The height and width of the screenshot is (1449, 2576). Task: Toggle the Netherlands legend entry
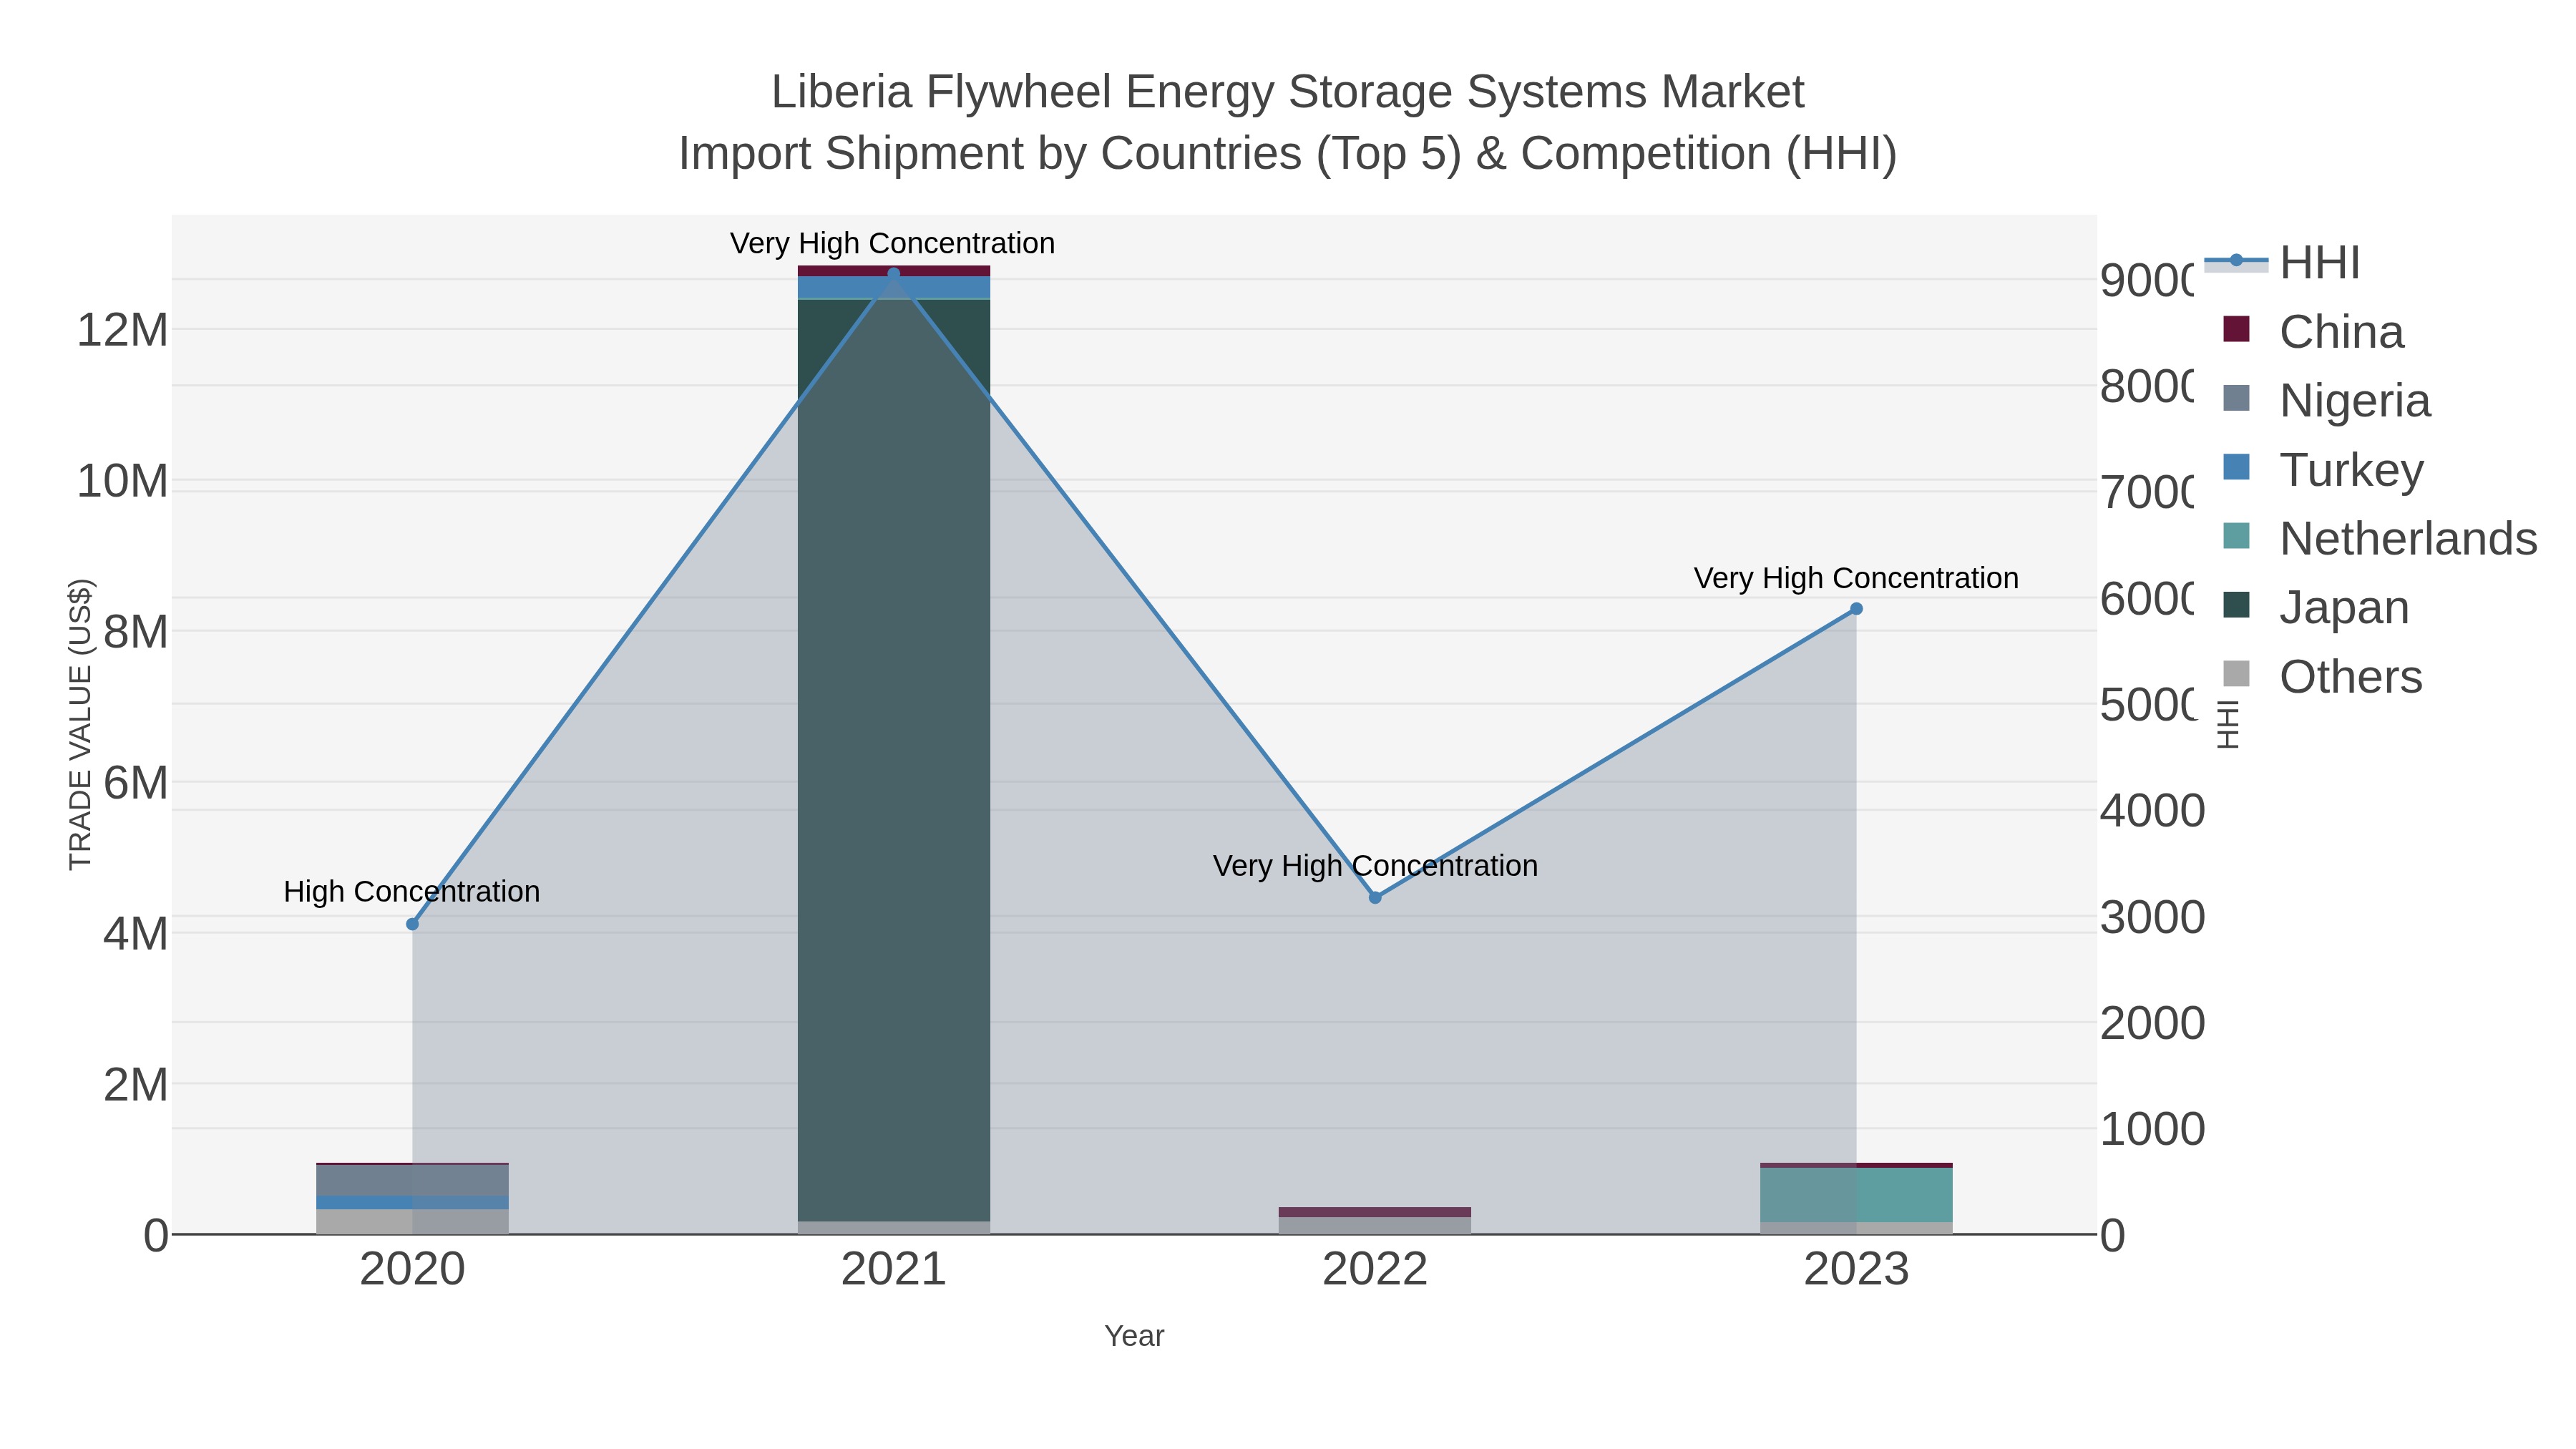(x=2380, y=538)
